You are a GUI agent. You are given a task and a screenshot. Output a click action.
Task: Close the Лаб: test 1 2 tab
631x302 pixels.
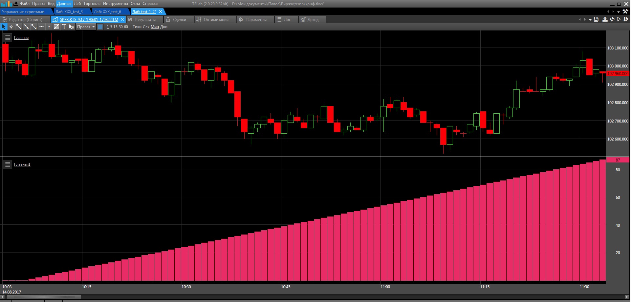coord(161,12)
